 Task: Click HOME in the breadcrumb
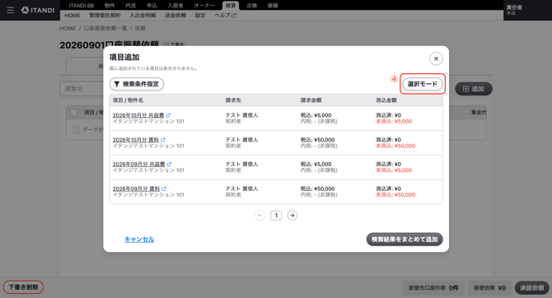click(x=68, y=28)
